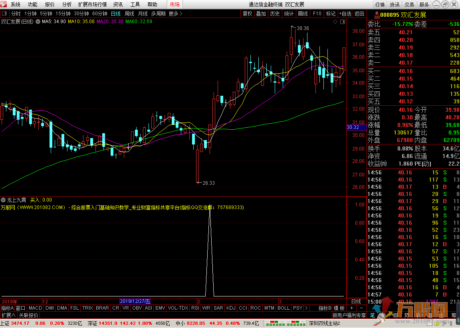The height and width of the screenshot is (328, 460).
Task: Click the 标记 mark button
Action: click(x=331, y=14)
